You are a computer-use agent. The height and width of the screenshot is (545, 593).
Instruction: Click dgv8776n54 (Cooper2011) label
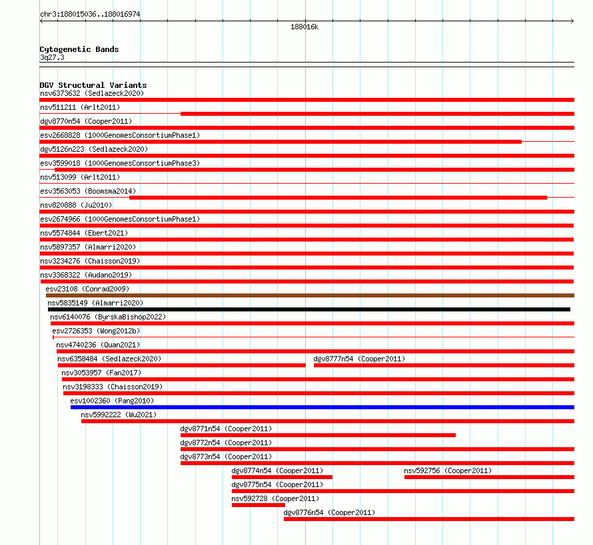click(329, 512)
